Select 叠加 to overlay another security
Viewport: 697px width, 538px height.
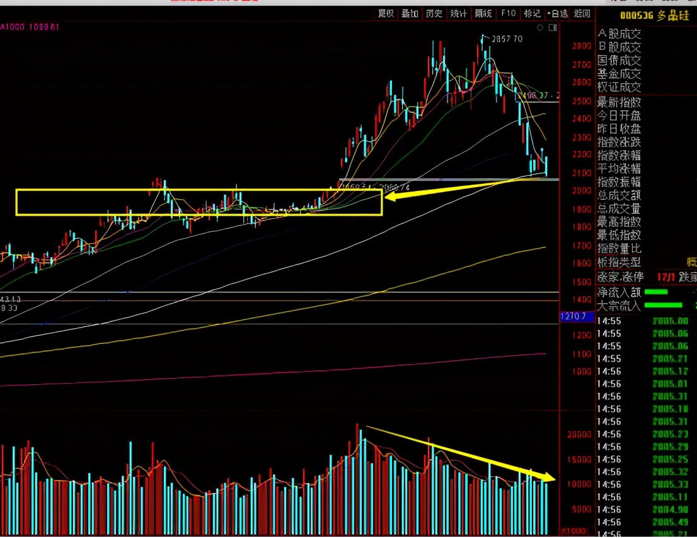(410, 13)
